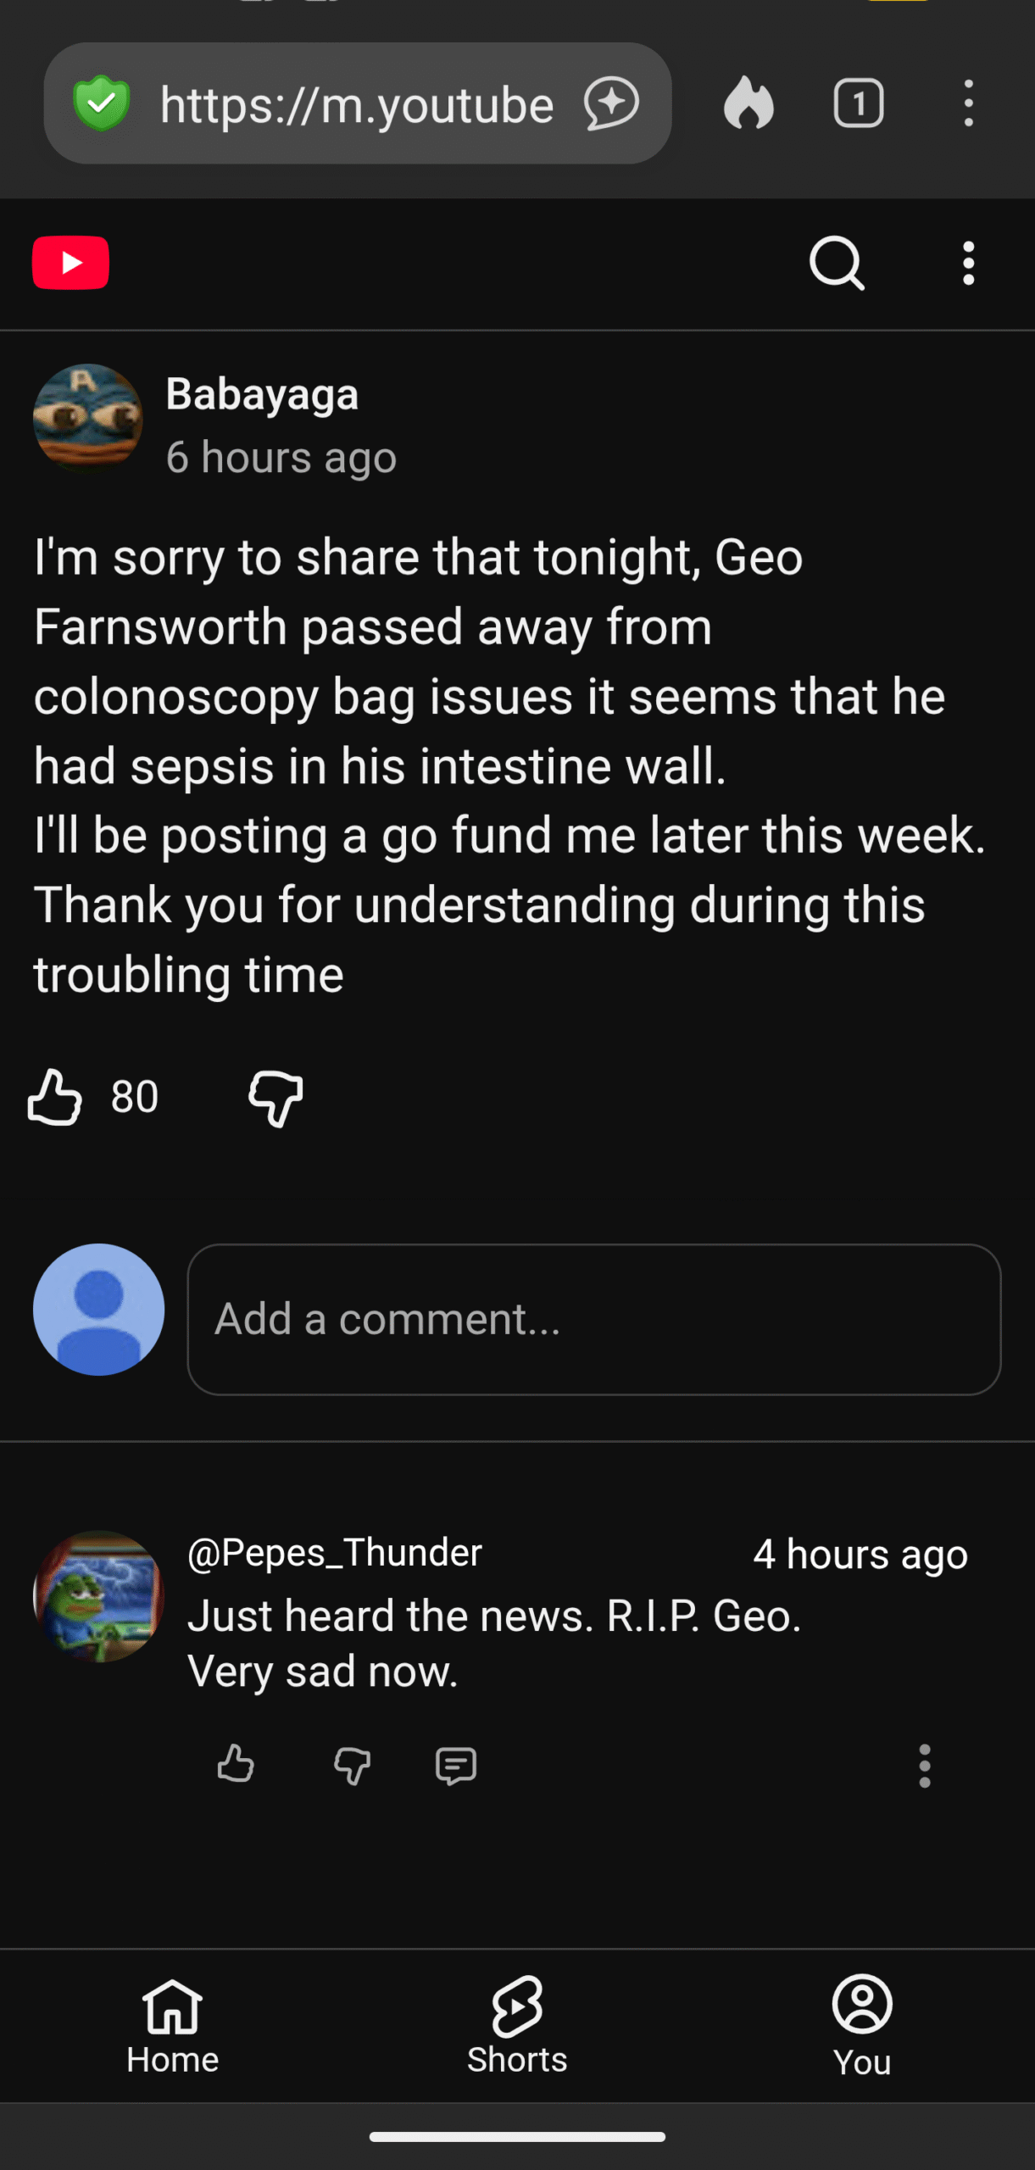
Task: Open more options for Pepes_Thunder comment
Action: (924, 1766)
